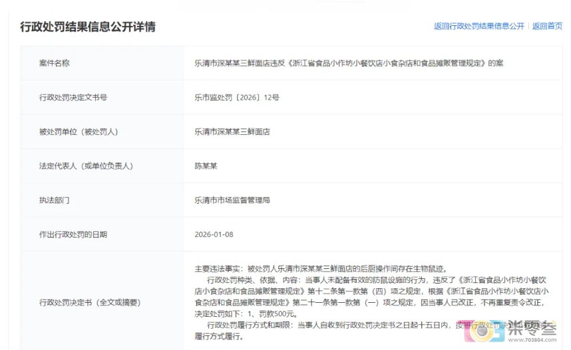Select the representative name 陈某某

pos(206,166)
